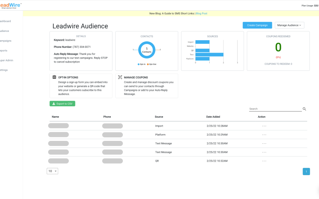Click date '2/25/22 10:32AM'
This screenshot has width=319, height=199.
[x=217, y=161]
